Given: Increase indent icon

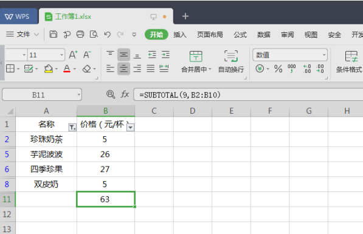Looking at the screenshot, I should (x=165, y=55).
